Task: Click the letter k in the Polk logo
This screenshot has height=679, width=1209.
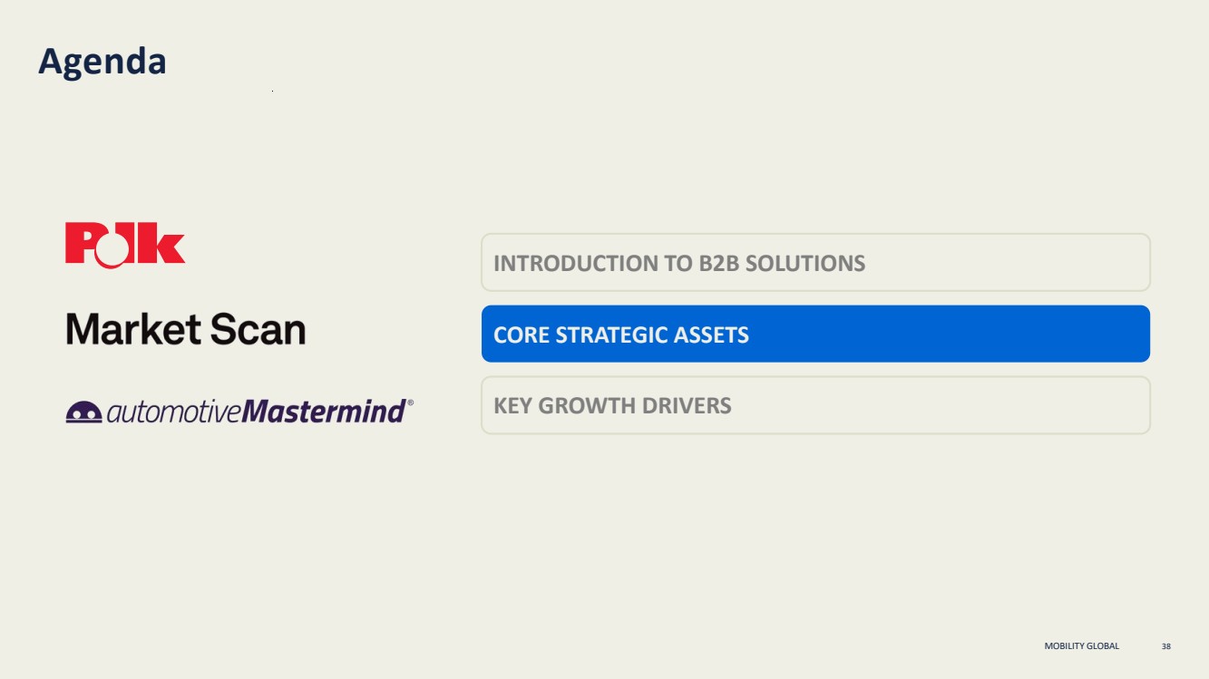Action: tap(165, 243)
